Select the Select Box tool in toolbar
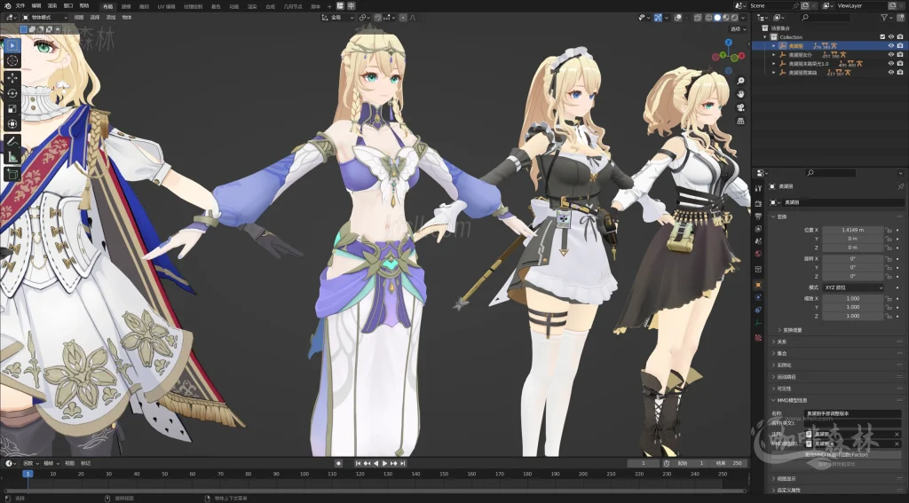The width and height of the screenshot is (909, 503). pos(12,45)
